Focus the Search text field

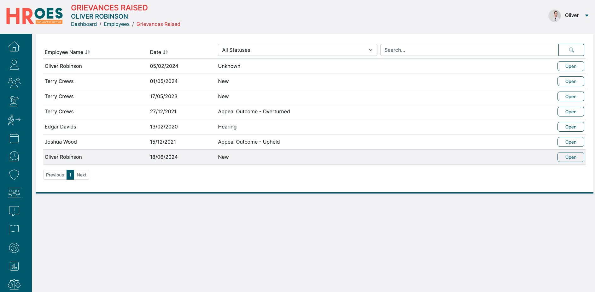[x=469, y=50]
